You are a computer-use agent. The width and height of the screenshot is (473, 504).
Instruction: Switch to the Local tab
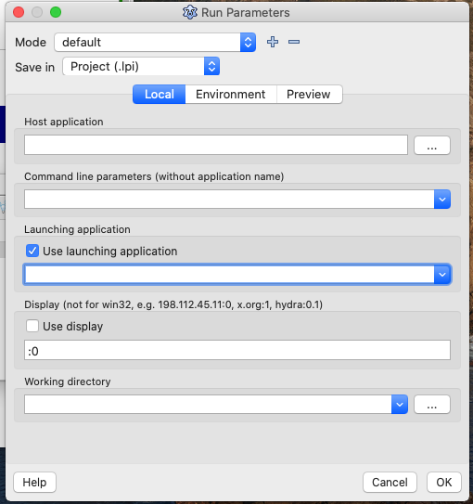click(160, 94)
